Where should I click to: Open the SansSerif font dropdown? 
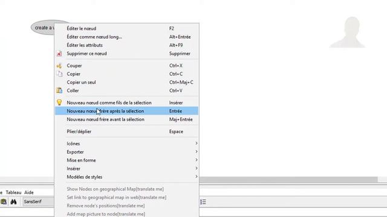[x=38, y=202]
